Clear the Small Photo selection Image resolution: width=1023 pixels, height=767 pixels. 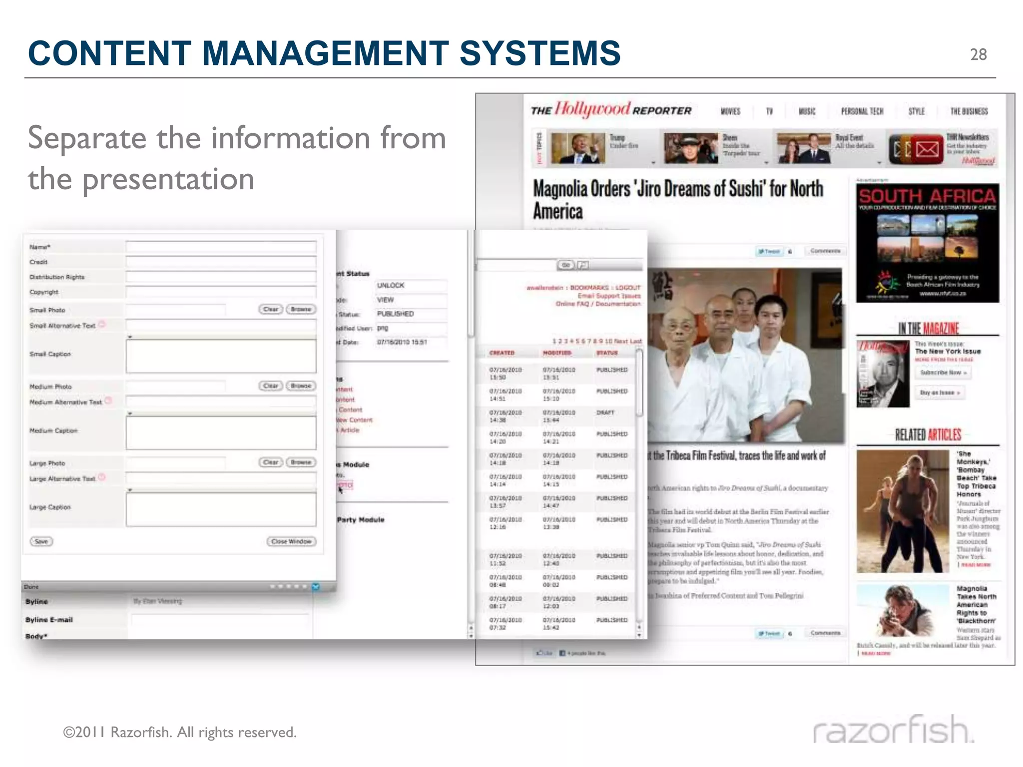pos(271,309)
